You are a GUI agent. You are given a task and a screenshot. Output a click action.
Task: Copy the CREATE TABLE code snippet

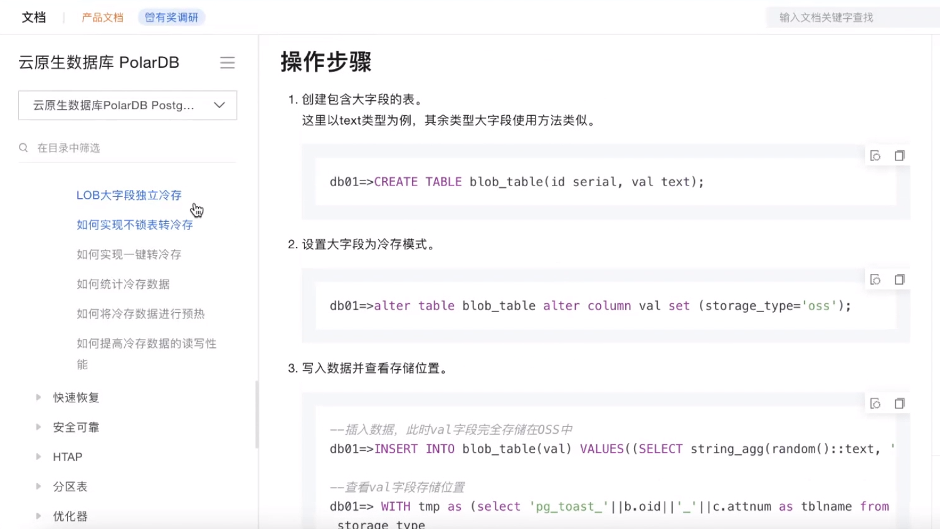pos(899,155)
